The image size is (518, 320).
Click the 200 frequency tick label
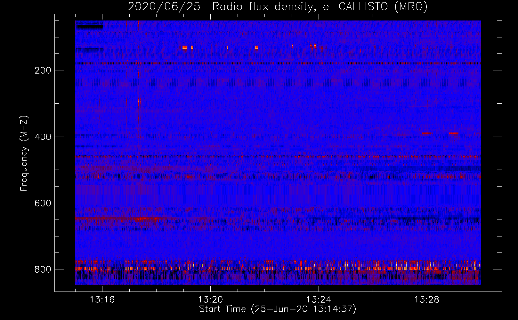pos(43,70)
